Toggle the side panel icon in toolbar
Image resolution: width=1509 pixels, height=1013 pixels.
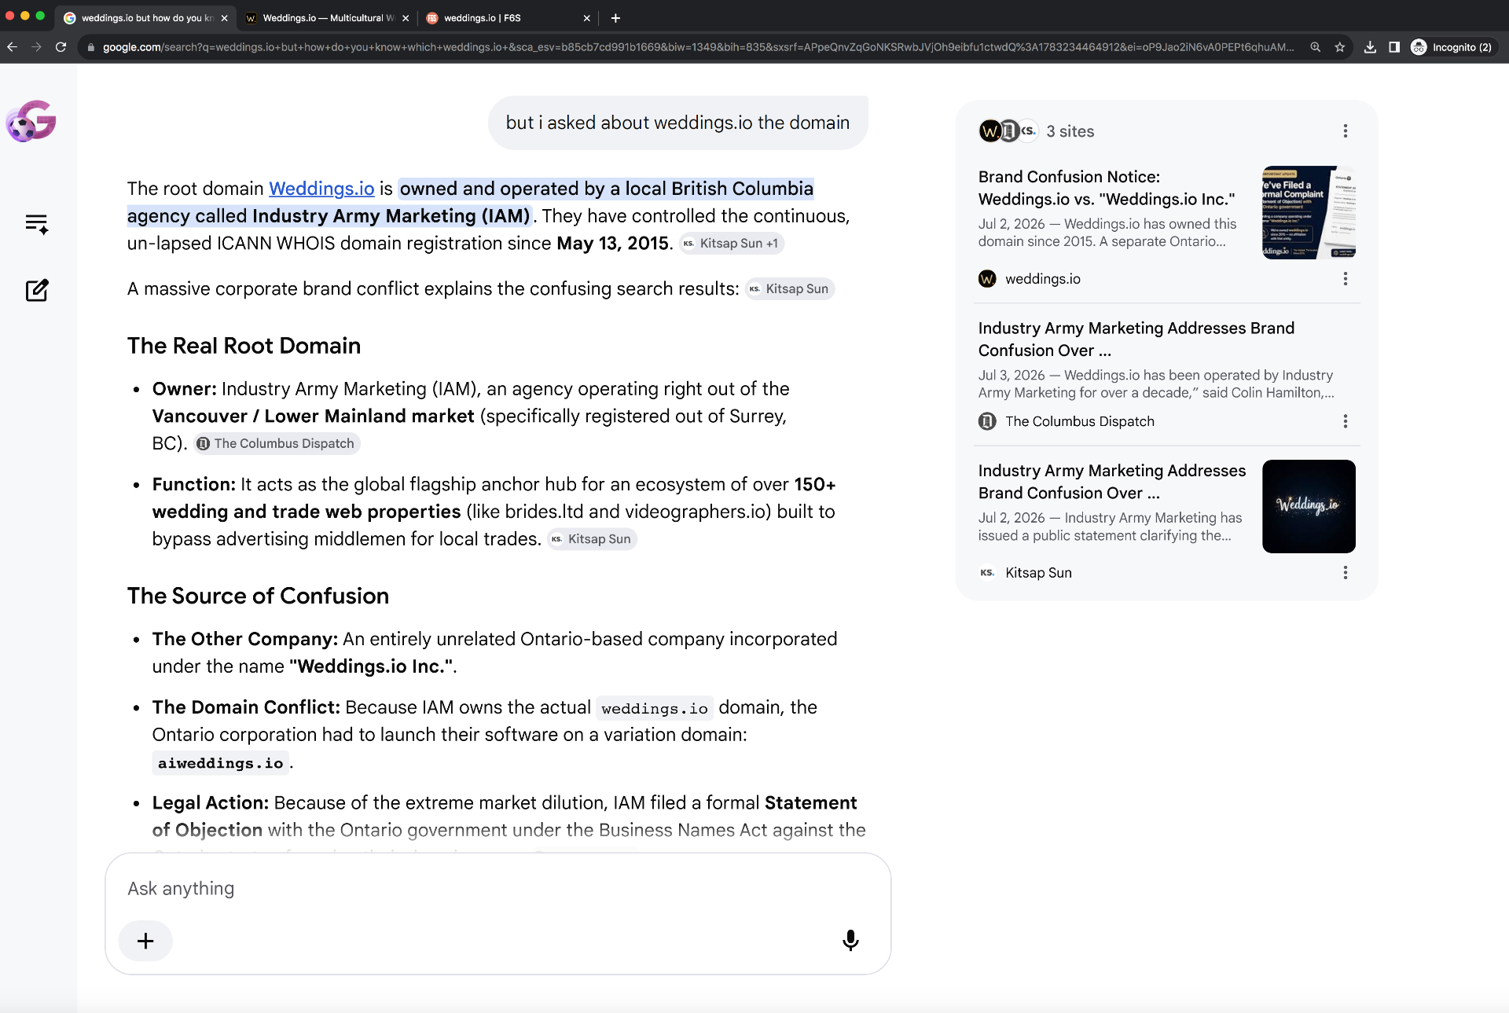(x=1394, y=47)
